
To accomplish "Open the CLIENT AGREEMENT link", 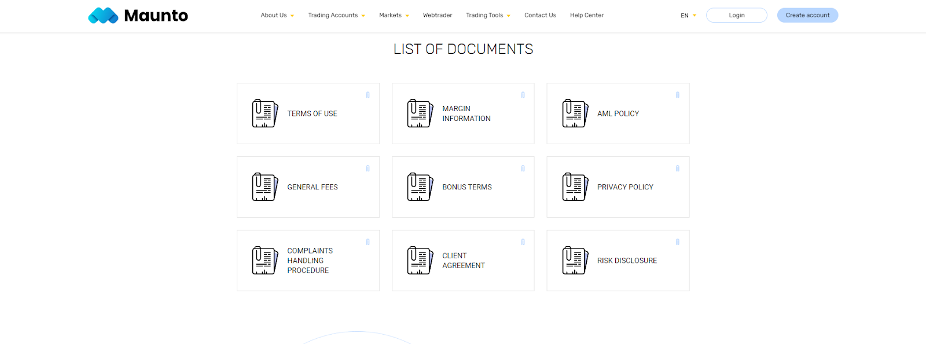I will pos(464,261).
